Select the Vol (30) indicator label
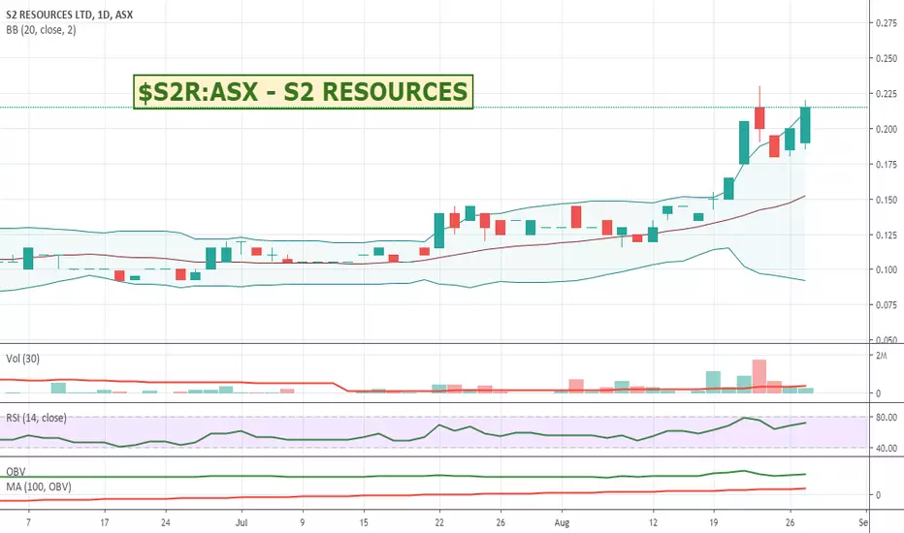The width and height of the screenshot is (904, 533). click(22, 359)
